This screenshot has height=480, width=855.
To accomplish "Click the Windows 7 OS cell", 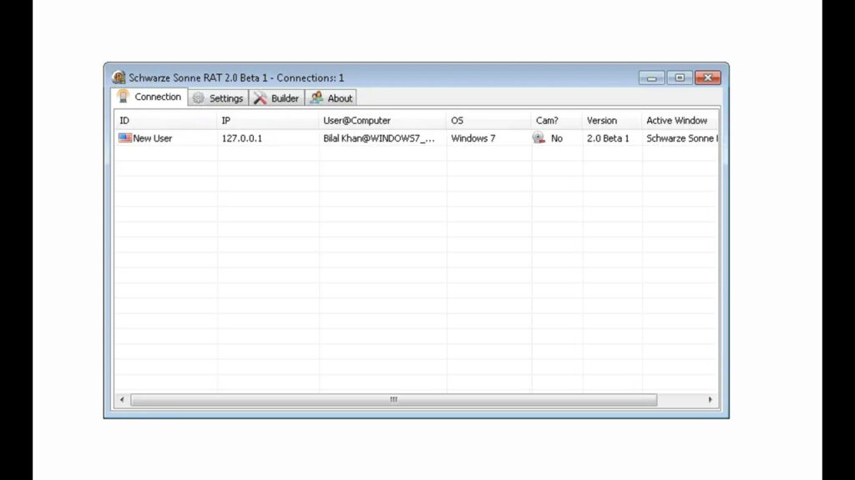I will [473, 138].
